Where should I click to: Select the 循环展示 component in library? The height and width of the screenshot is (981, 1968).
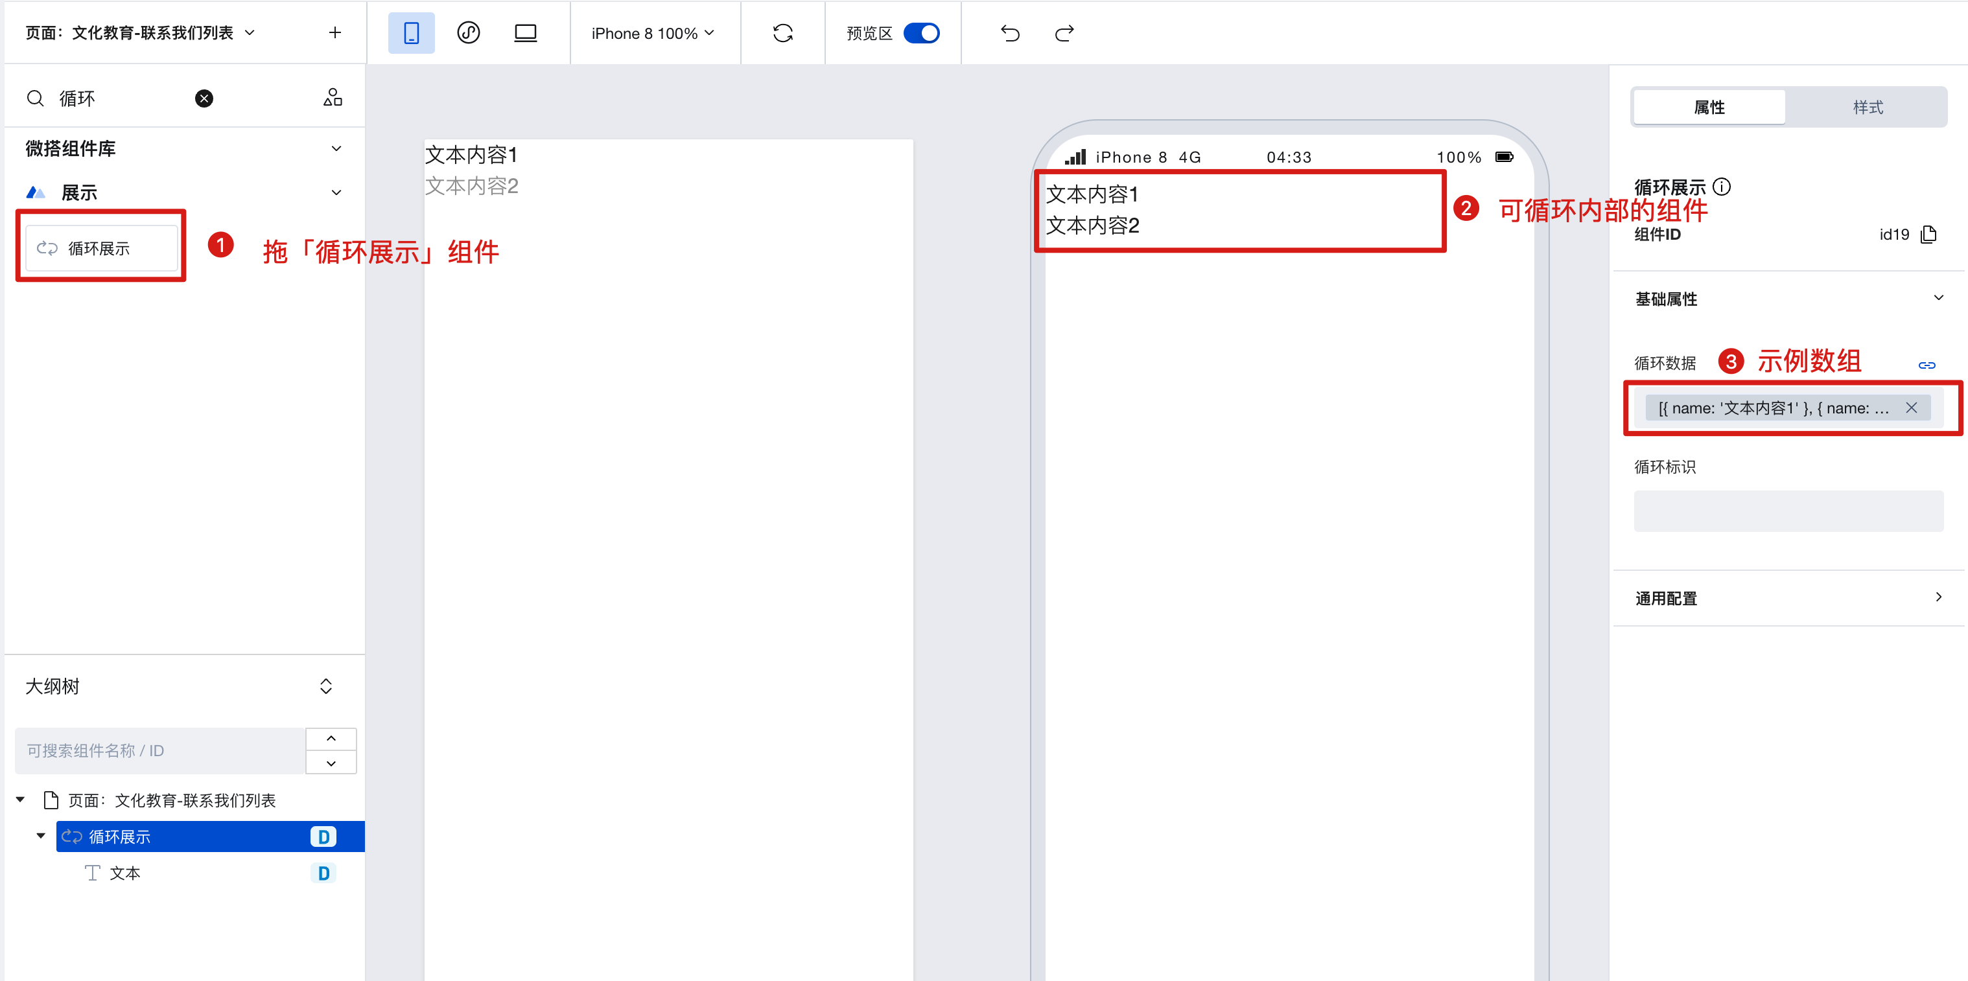coord(102,248)
